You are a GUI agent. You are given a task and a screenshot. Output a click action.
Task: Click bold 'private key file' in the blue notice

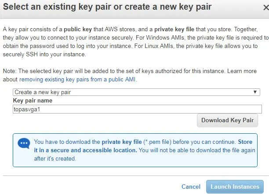point(122,142)
